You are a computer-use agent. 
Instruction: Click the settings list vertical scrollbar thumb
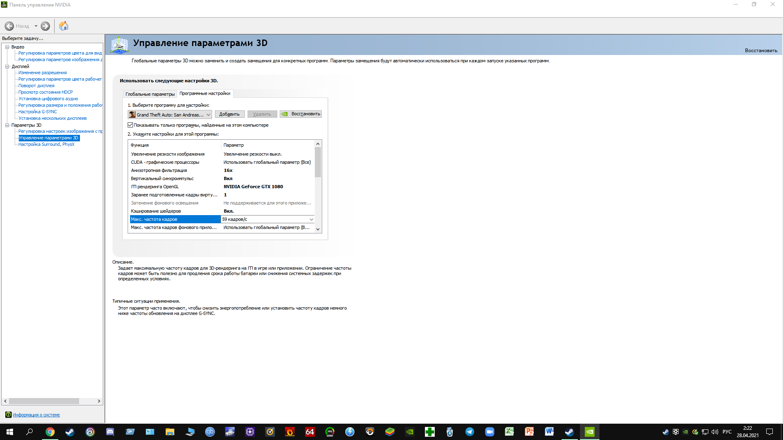tap(318, 162)
